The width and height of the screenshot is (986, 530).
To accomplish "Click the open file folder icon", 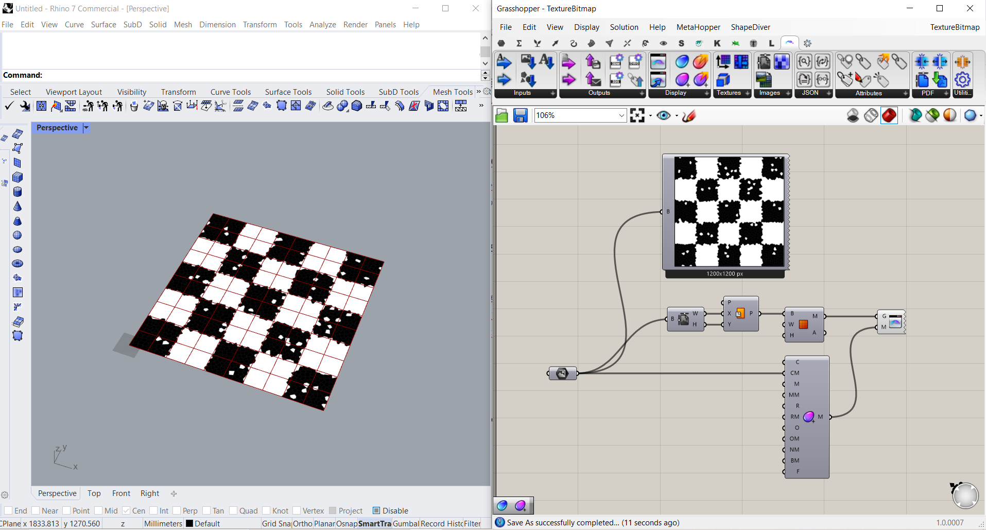I will click(x=501, y=116).
